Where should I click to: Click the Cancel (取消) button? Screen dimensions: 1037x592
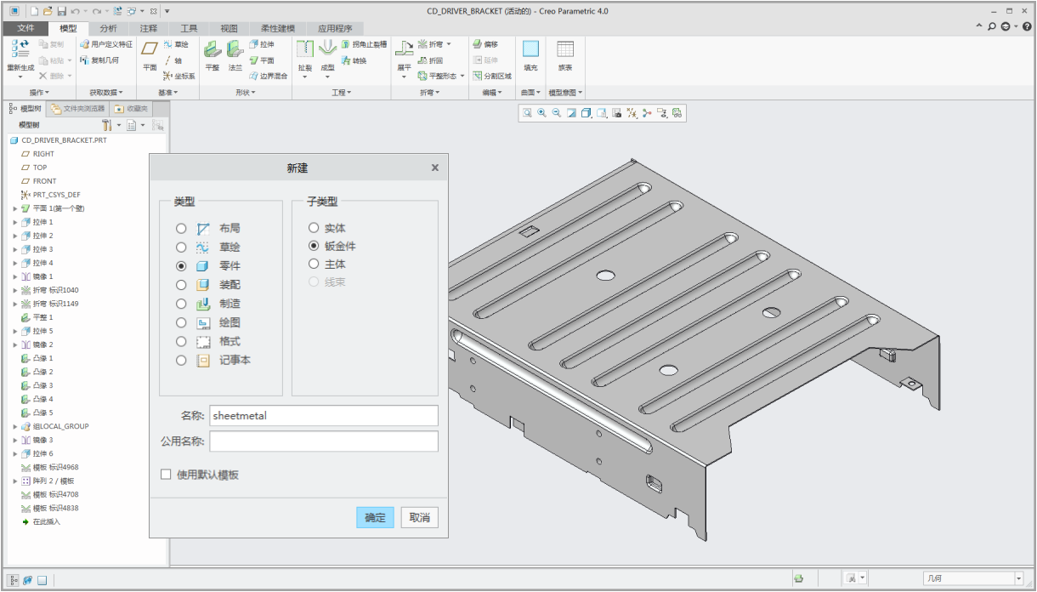coord(420,518)
